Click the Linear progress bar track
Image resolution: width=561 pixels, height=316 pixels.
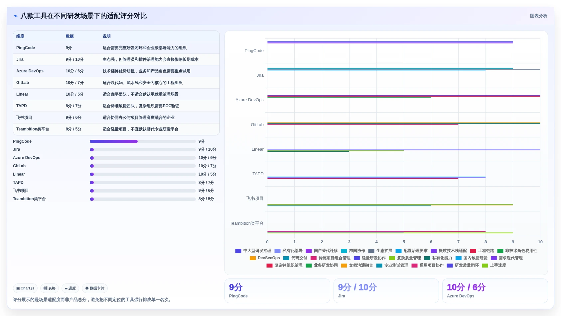pyautogui.click(x=143, y=174)
